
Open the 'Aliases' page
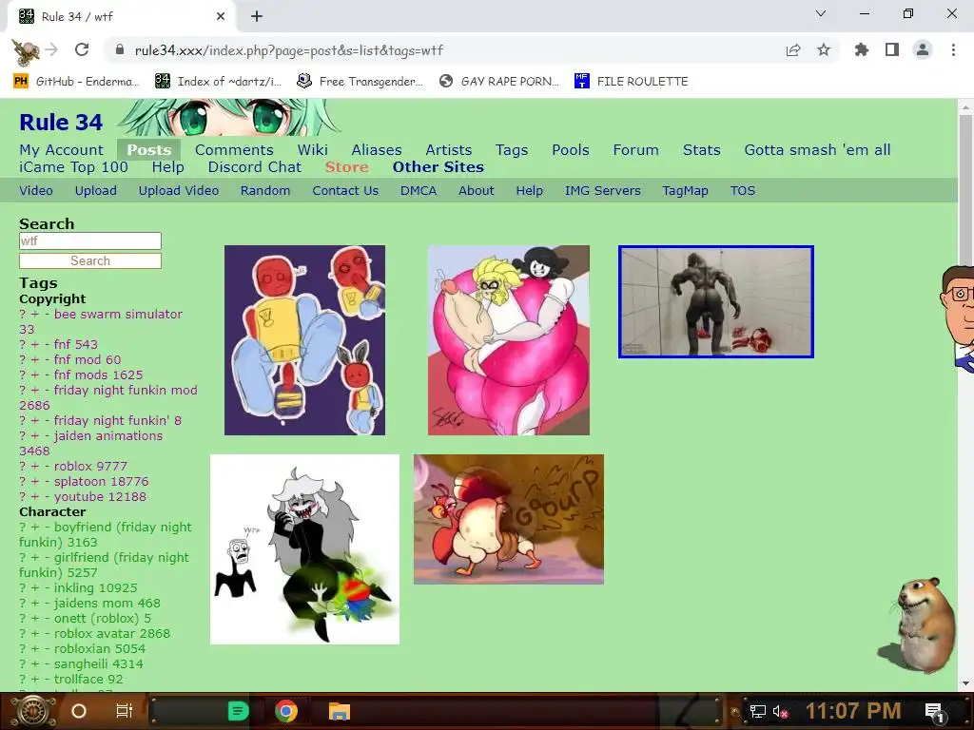377,150
